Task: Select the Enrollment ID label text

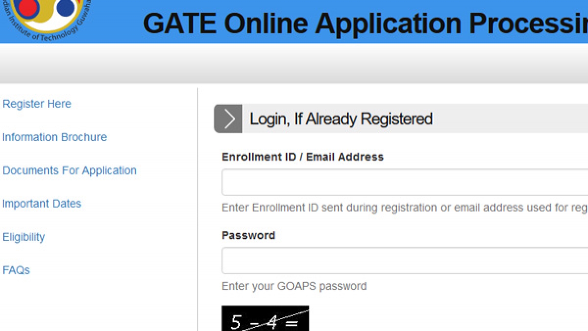Action: pos(303,156)
